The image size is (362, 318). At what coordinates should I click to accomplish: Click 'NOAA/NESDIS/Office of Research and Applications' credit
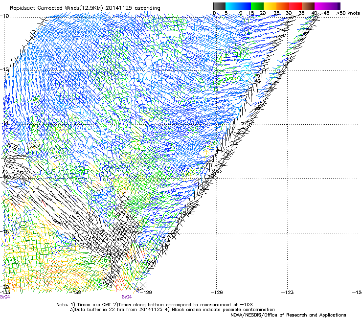pyautogui.click(x=288, y=315)
